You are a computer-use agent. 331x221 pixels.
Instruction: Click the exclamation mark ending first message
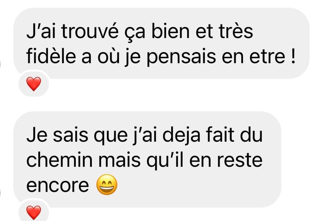pyautogui.click(x=293, y=56)
